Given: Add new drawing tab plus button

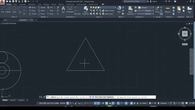Looking at the screenshot, I should pyautogui.click(x=36, y=20).
